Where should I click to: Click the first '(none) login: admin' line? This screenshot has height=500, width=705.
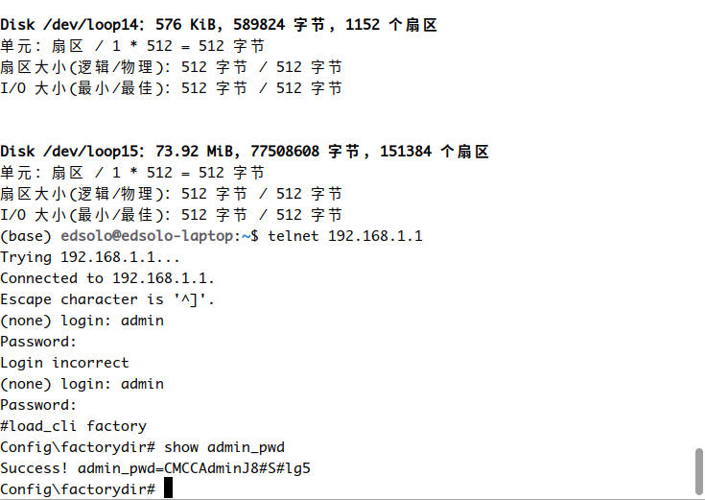(82, 321)
